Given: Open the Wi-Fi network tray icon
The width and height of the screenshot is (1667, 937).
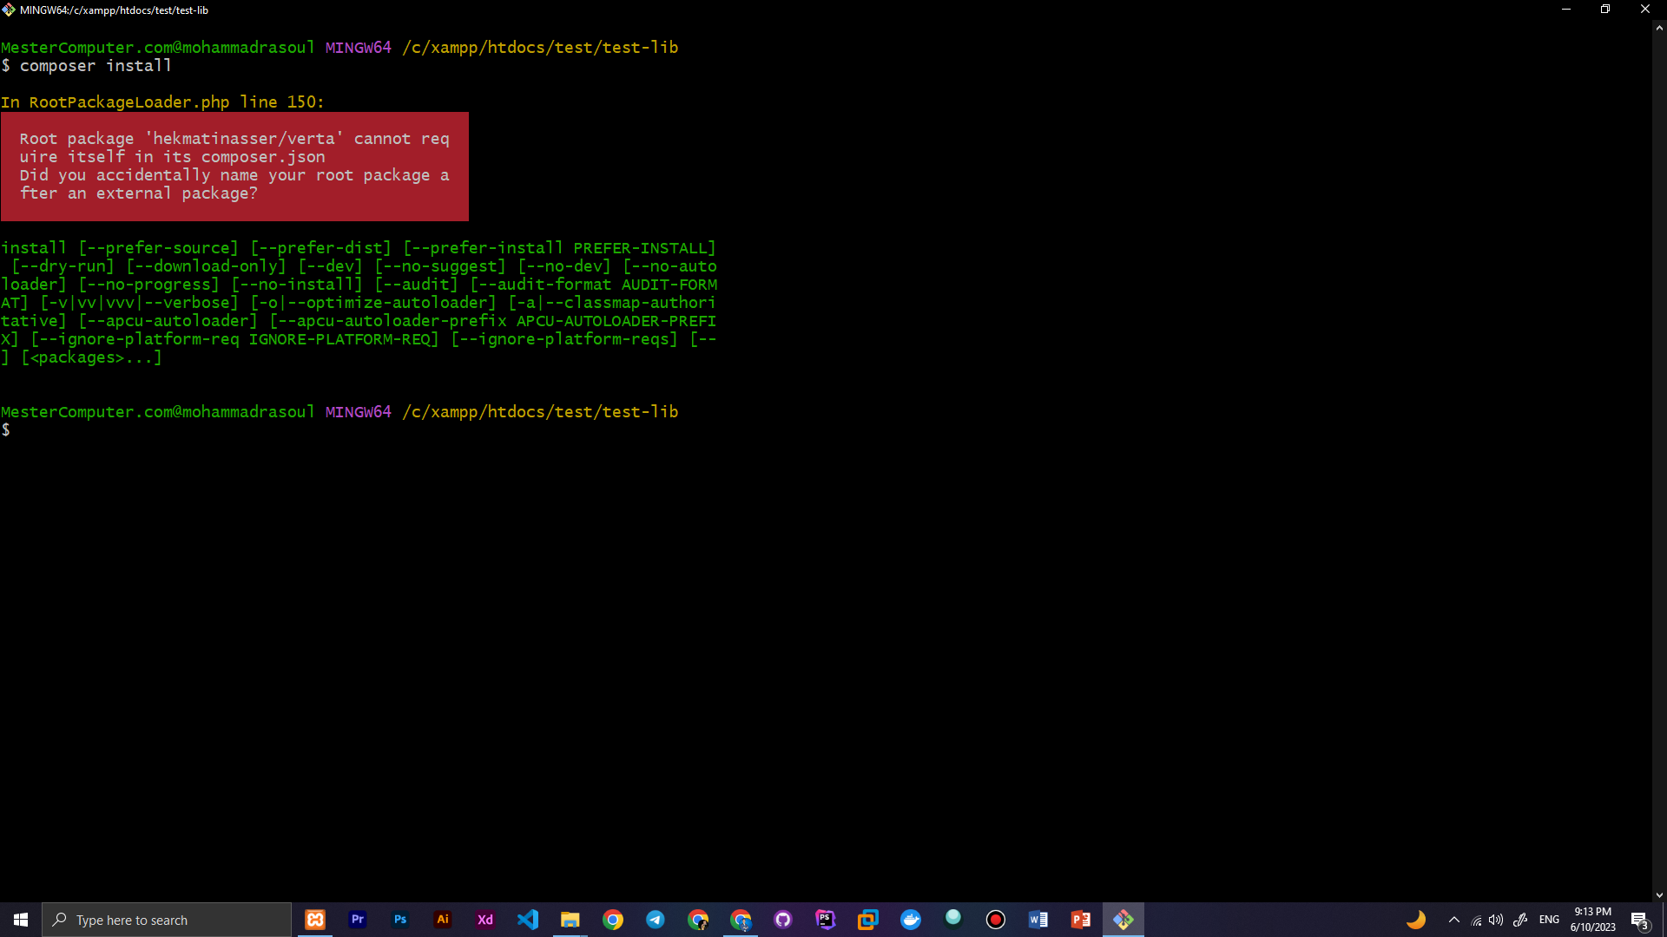Looking at the screenshot, I should click(1476, 921).
